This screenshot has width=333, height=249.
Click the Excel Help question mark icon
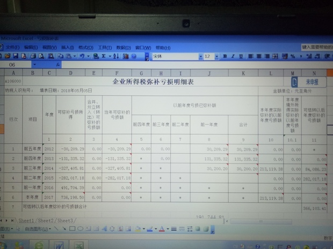click(134, 56)
